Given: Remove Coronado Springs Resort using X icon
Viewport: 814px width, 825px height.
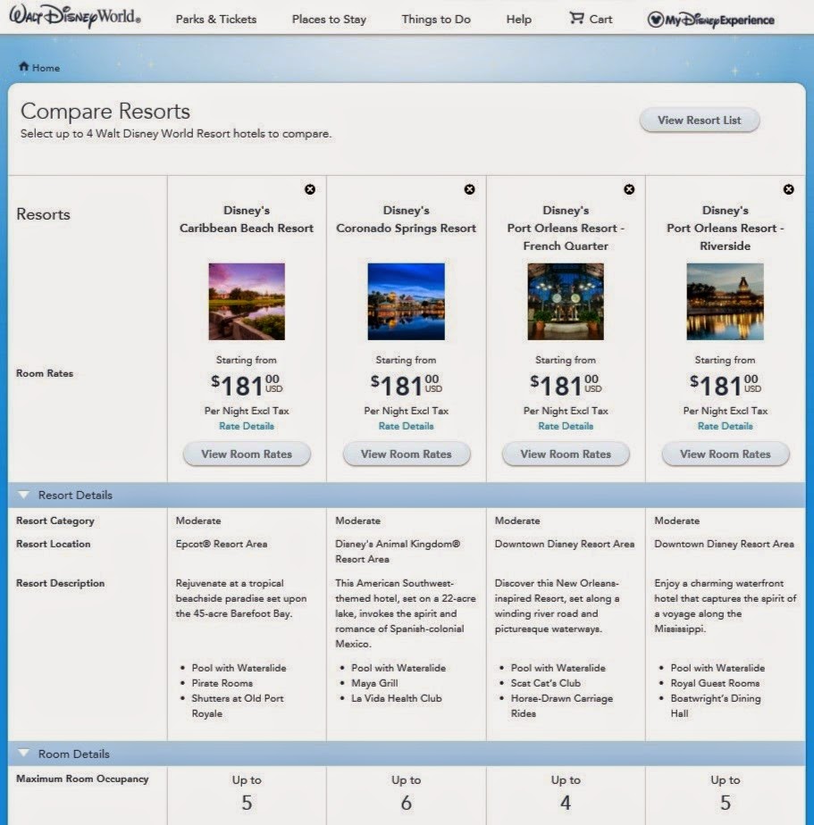Looking at the screenshot, I should [x=469, y=189].
